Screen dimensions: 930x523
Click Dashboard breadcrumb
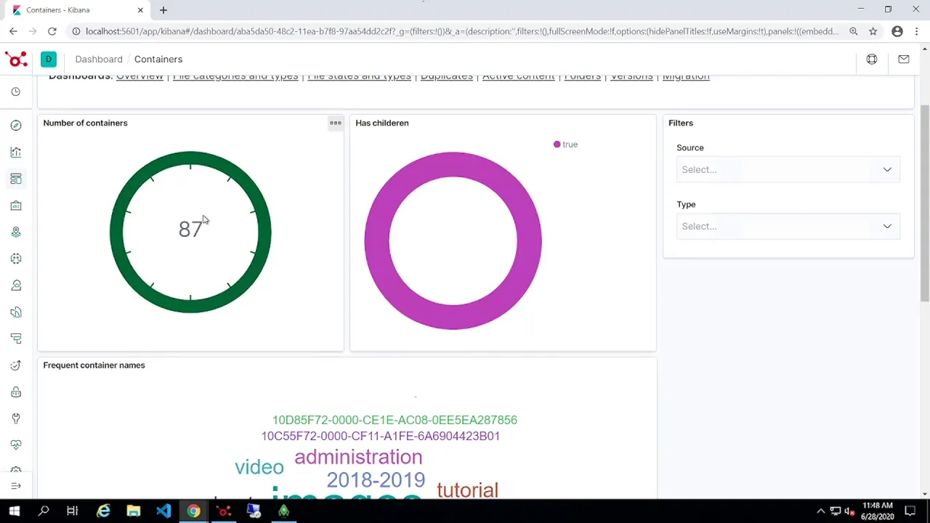pos(99,60)
